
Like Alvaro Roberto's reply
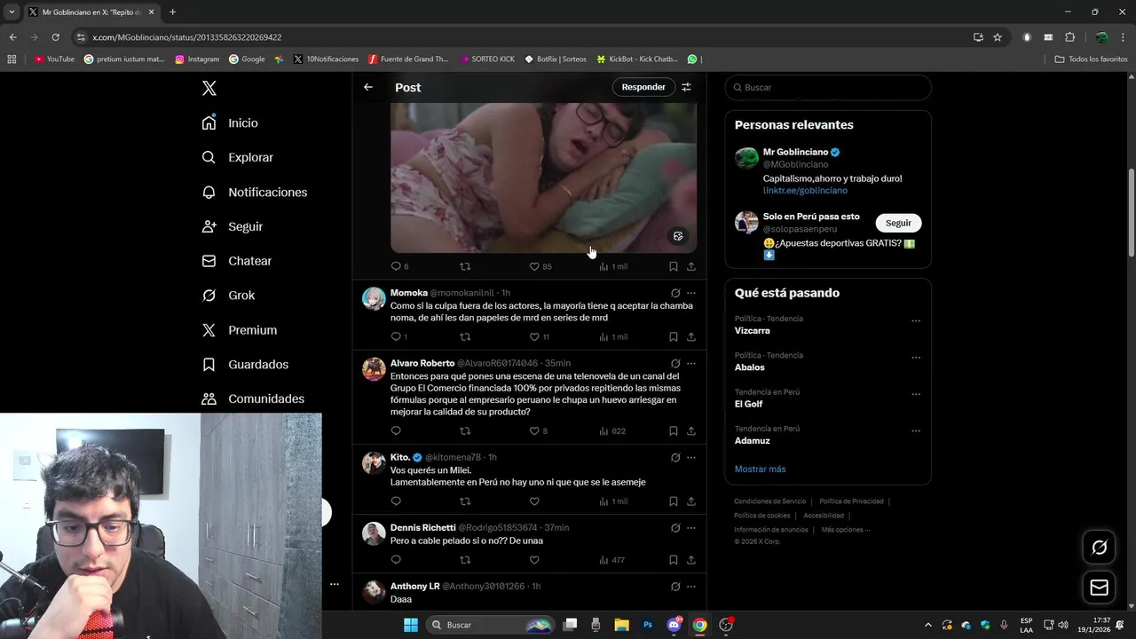click(x=539, y=431)
